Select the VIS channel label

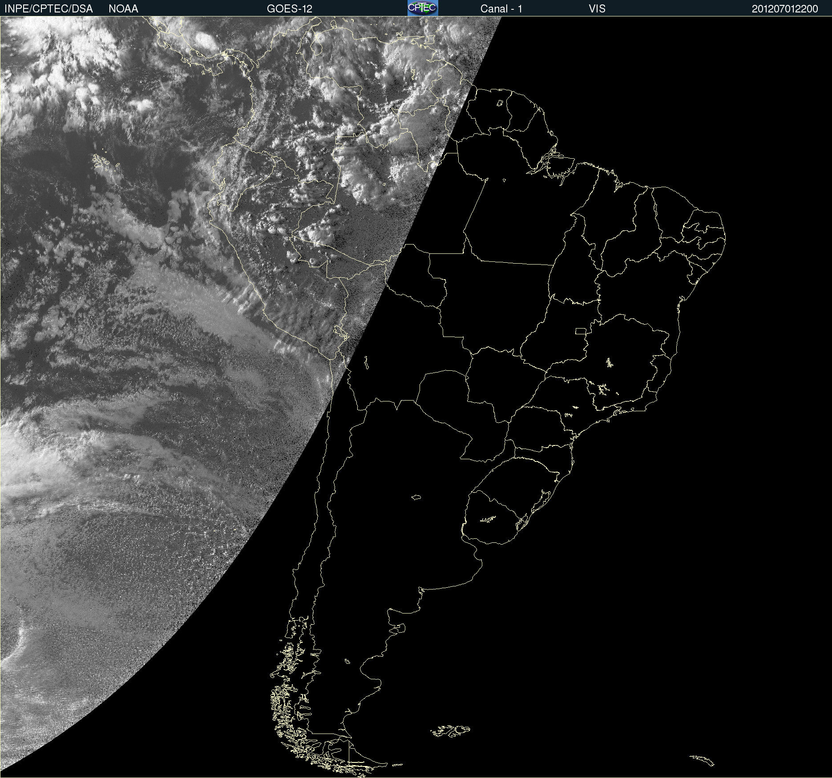597,9
